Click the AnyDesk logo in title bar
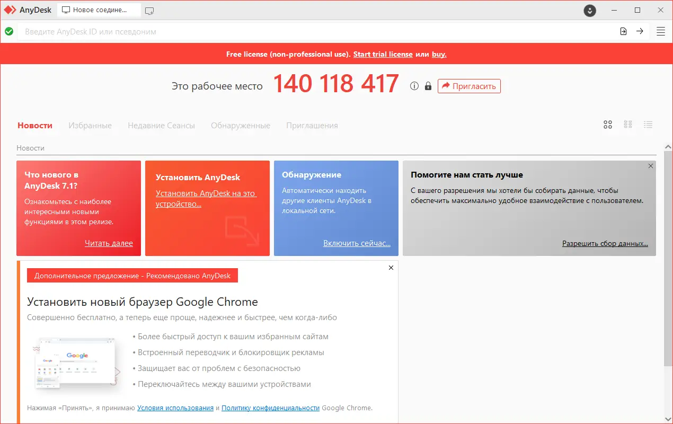The height and width of the screenshot is (424, 673). (11, 10)
